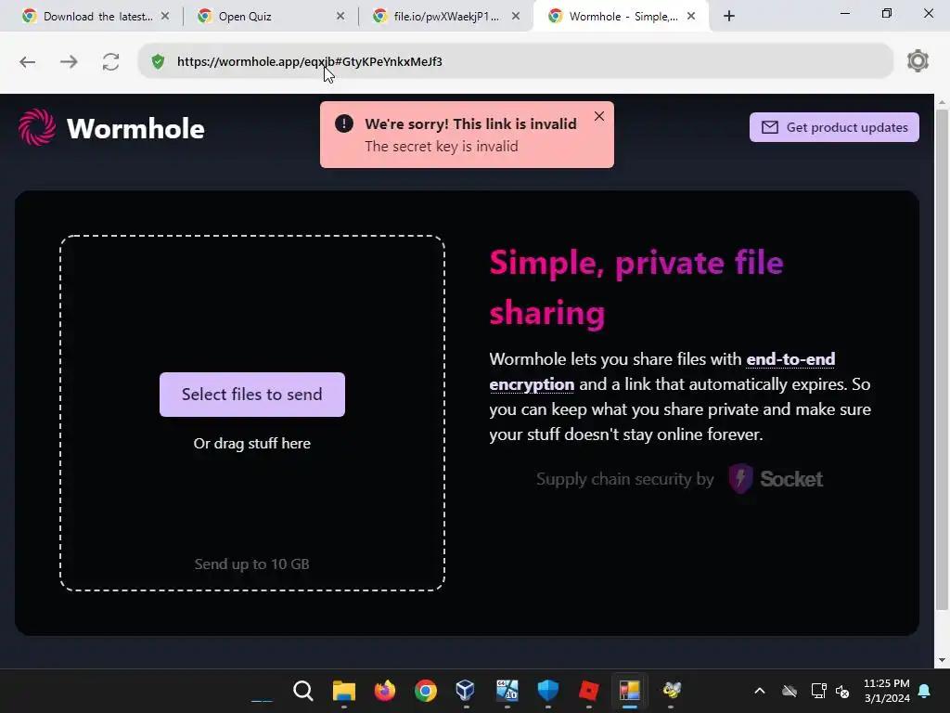The height and width of the screenshot is (713, 950).
Task: Dismiss the invalid link error alert
Action: (599, 116)
